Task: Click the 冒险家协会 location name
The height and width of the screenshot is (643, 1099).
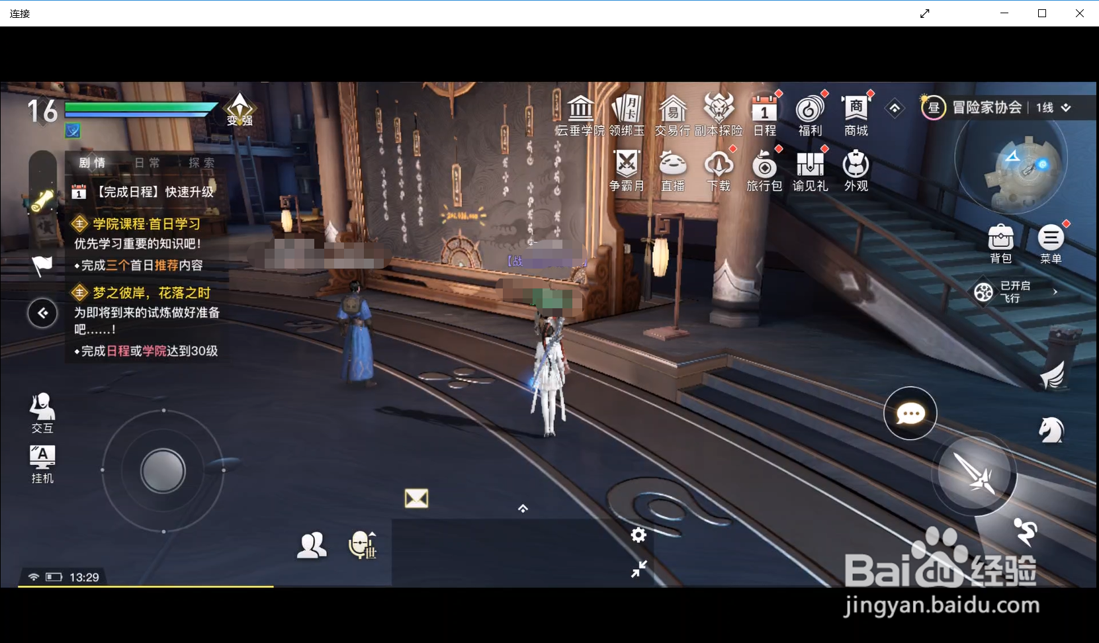Action: click(987, 107)
